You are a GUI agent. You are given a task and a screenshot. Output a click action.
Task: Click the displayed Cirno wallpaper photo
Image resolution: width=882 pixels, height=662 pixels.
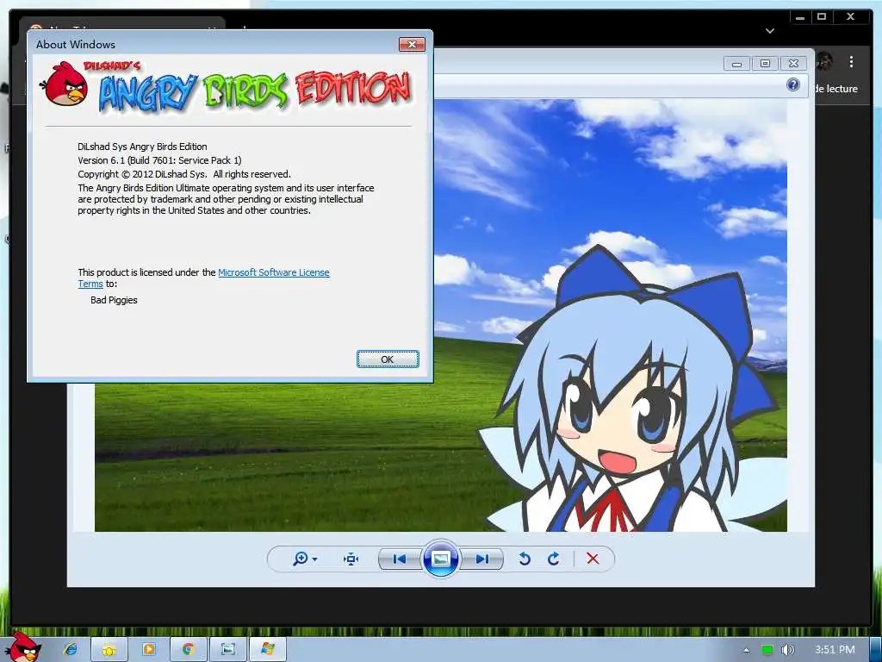pyautogui.click(x=440, y=315)
